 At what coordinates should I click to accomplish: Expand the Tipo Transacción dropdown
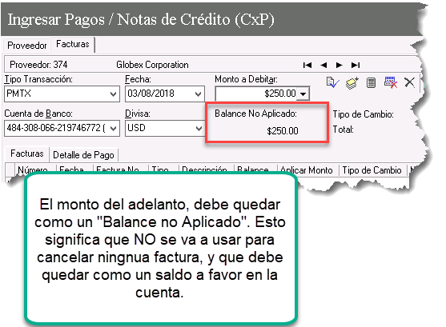(113, 94)
